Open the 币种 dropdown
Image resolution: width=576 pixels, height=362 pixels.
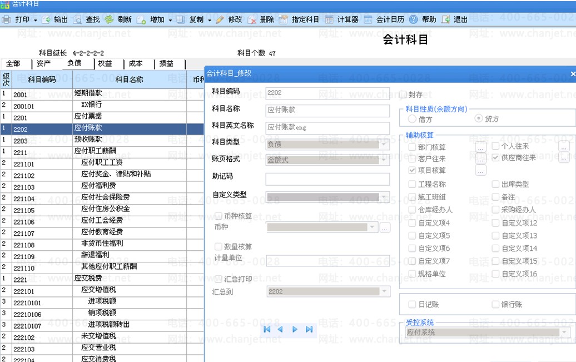click(x=372, y=227)
